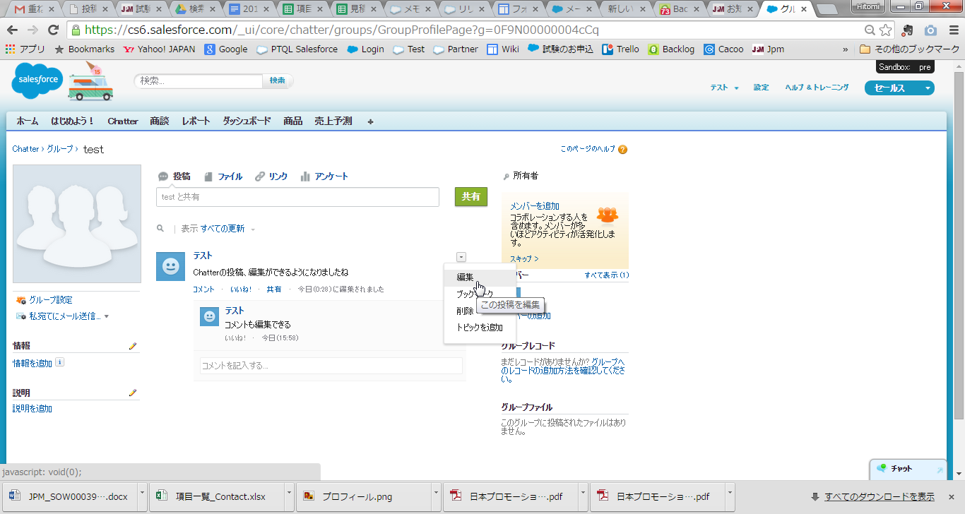Click the pencil icon next to 情報
The height and width of the screenshot is (514, 965).
(x=132, y=346)
